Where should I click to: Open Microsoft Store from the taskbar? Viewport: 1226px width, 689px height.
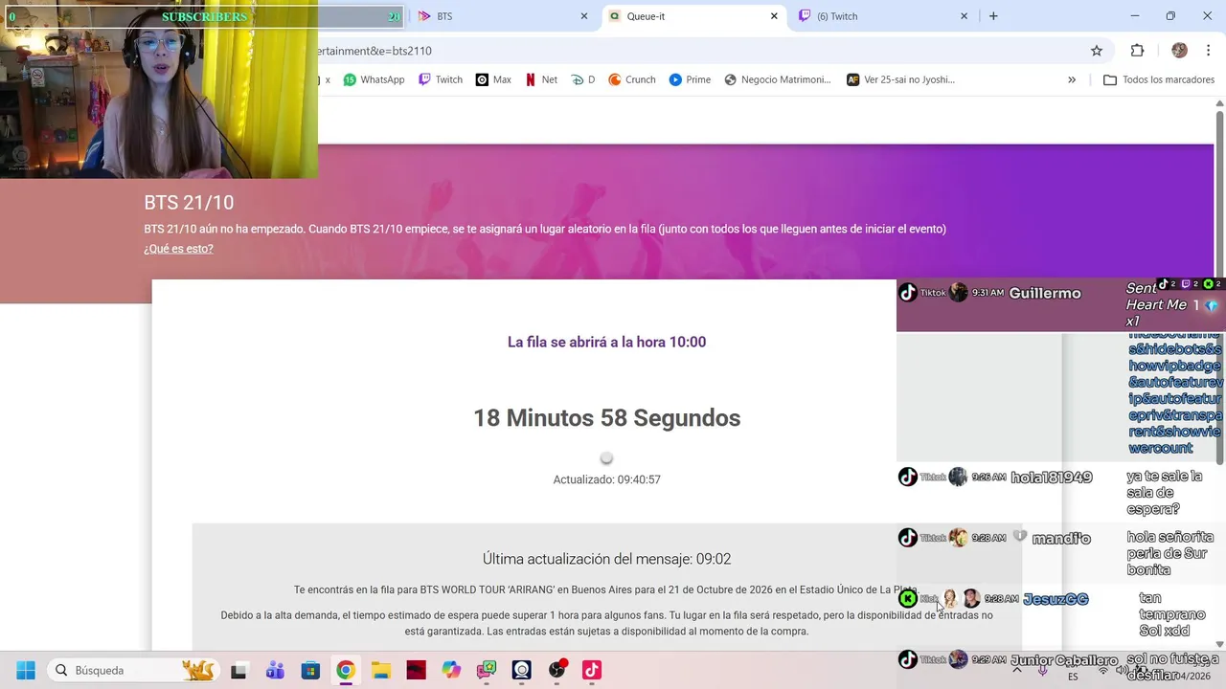point(310,670)
